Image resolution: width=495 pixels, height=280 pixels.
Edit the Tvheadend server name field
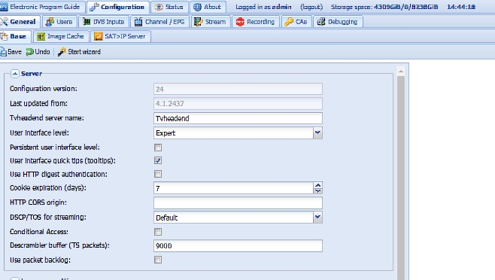pos(238,118)
